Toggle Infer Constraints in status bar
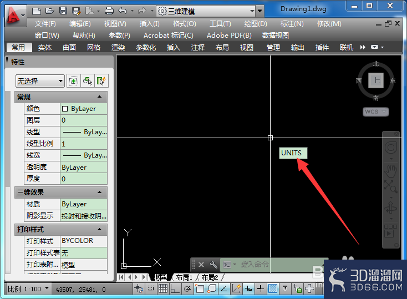Image resolution: width=407 pixels, height=299 pixels. pos(139,288)
